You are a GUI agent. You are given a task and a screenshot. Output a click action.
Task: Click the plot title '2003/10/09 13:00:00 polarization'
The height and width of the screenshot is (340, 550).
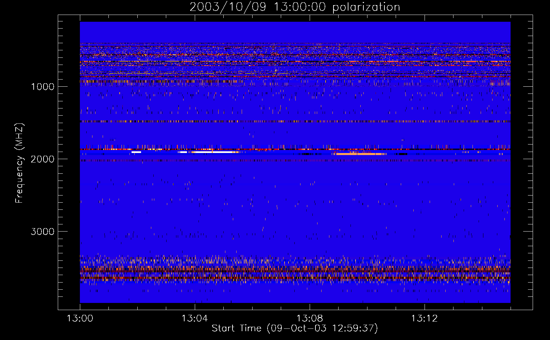[295, 7]
